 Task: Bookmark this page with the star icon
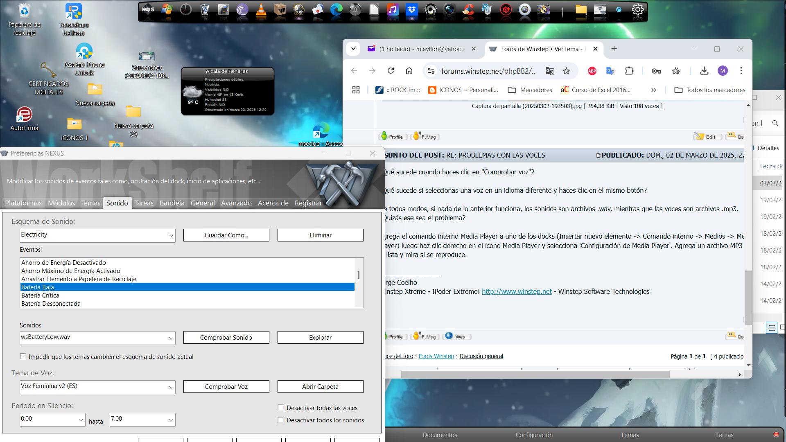pyautogui.click(x=566, y=71)
